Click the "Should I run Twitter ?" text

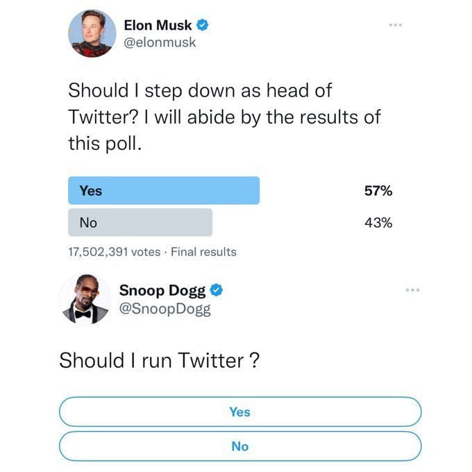pyautogui.click(x=159, y=360)
